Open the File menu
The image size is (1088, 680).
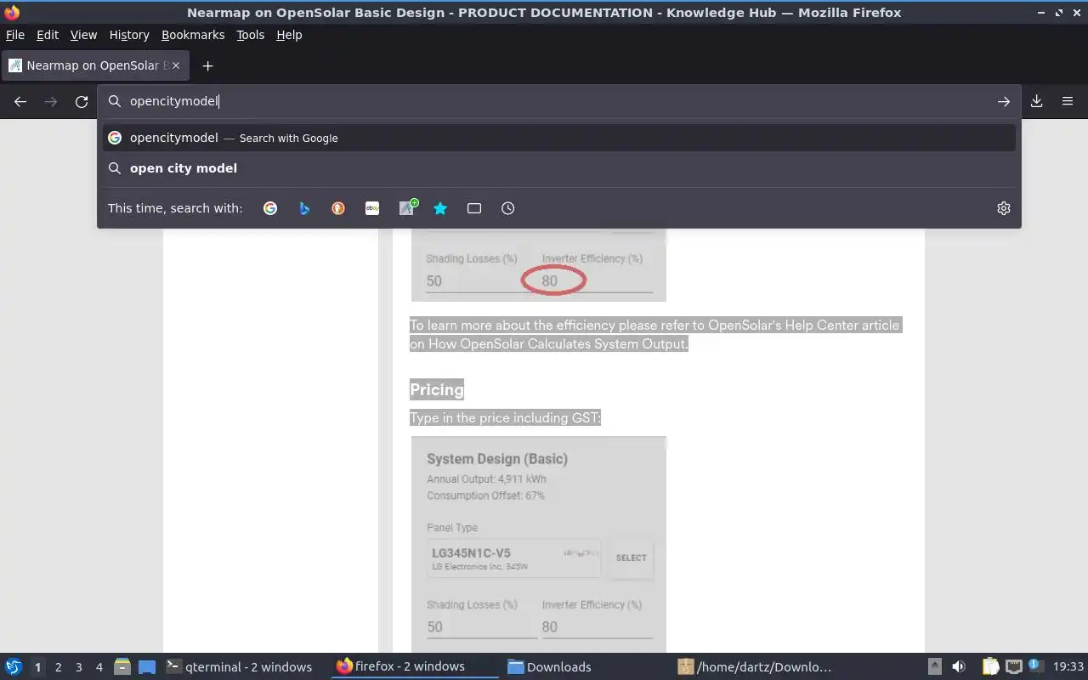(x=15, y=35)
